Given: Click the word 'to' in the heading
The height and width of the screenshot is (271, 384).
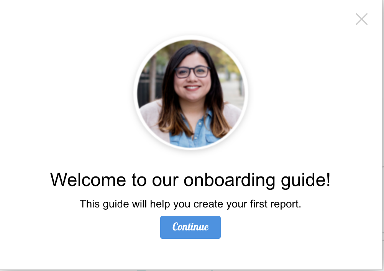Looking at the screenshot, I should coord(139,180).
